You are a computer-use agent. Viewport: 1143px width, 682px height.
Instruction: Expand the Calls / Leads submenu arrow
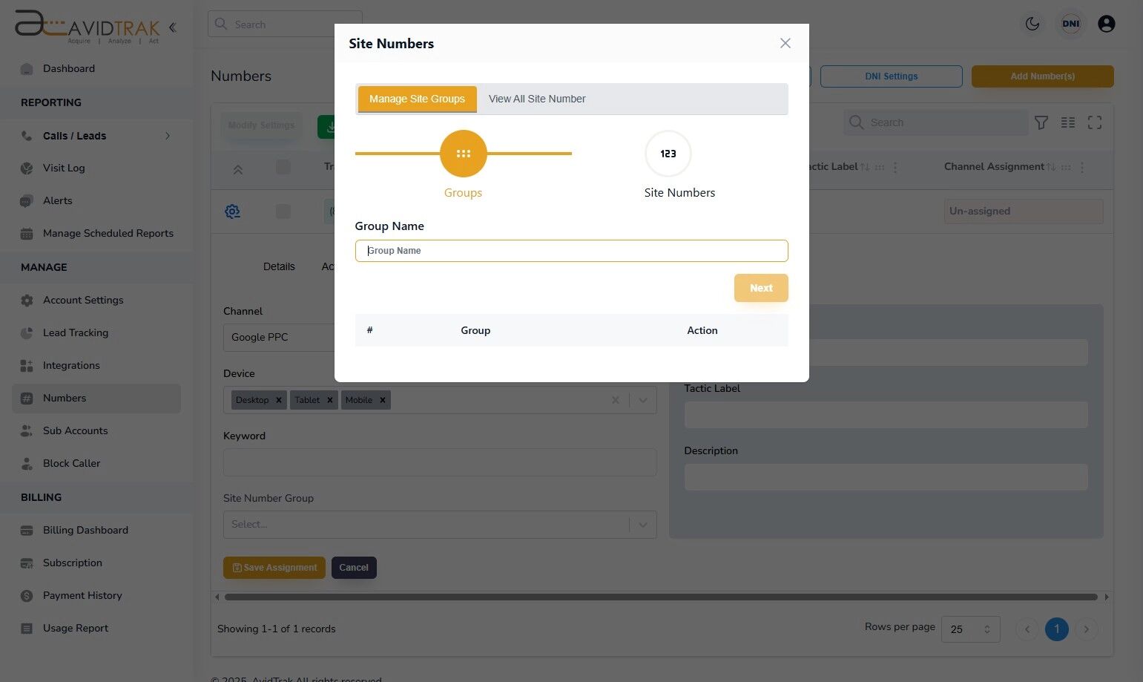tap(168, 136)
